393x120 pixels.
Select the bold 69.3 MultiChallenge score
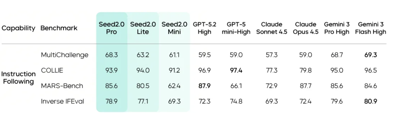pos(371,55)
